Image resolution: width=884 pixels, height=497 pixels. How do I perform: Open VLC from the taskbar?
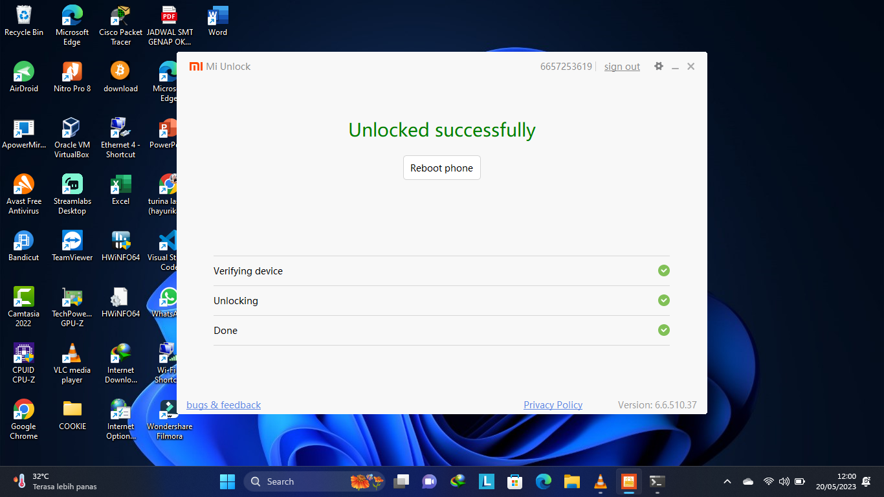click(x=600, y=481)
